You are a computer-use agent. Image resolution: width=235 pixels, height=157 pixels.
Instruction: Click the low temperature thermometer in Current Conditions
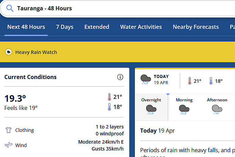point(110,107)
